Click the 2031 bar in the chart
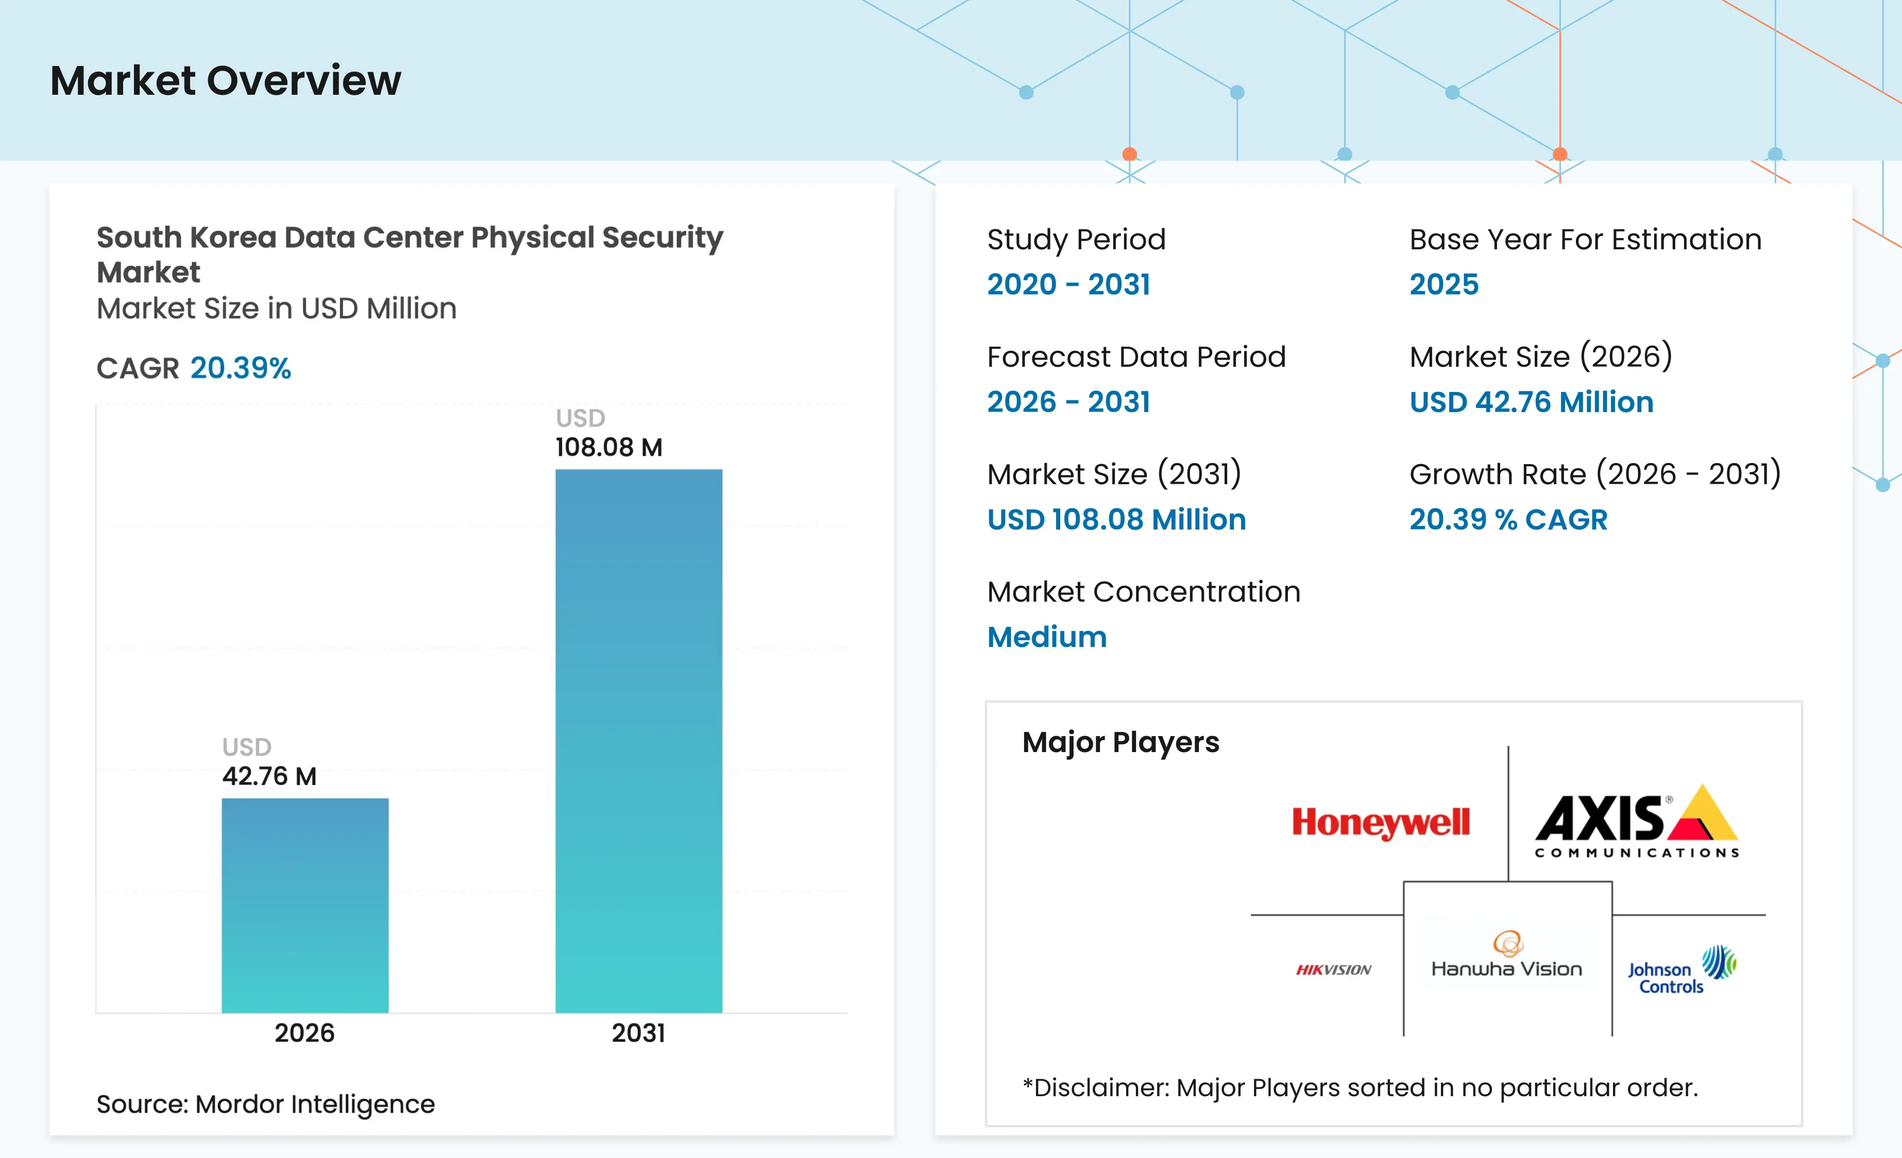This screenshot has height=1158, width=1902. pyautogui.click(x=639, y=741)
